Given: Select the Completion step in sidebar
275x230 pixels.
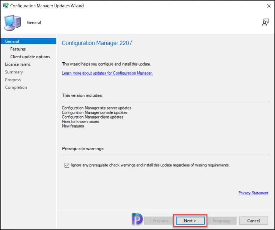Looking at the screenshot, I should (x=16, y=87).
